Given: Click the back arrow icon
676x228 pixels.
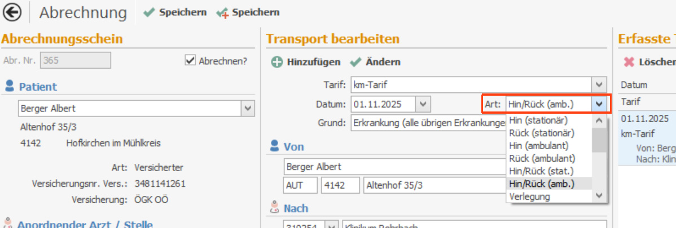Looking at the screenshot, I should [12, 12].
